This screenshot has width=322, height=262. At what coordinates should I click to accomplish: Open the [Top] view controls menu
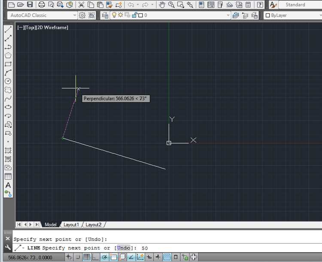[30, 27]
